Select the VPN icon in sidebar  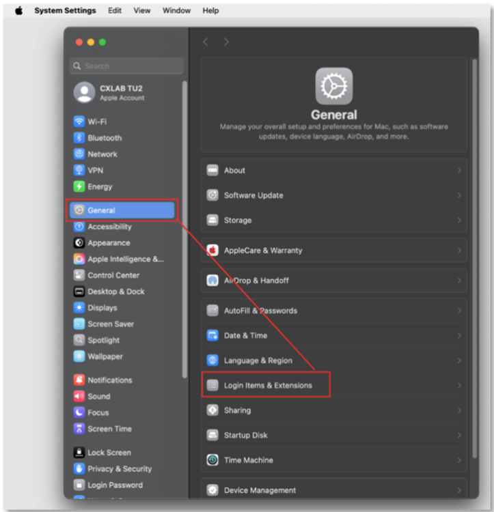[x=79, y=171]
